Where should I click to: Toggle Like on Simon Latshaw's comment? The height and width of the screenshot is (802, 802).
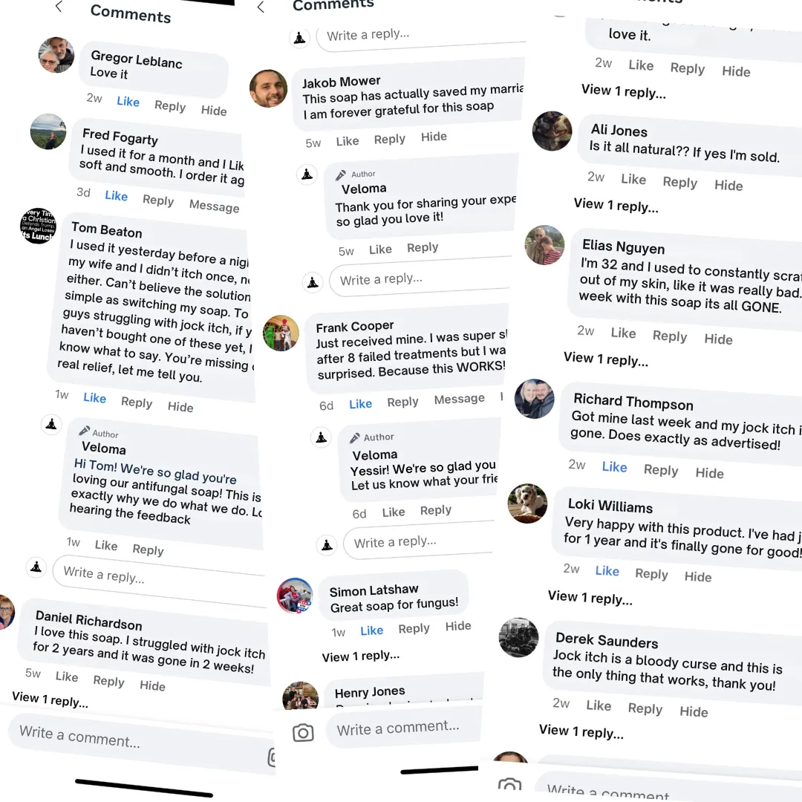371,630
